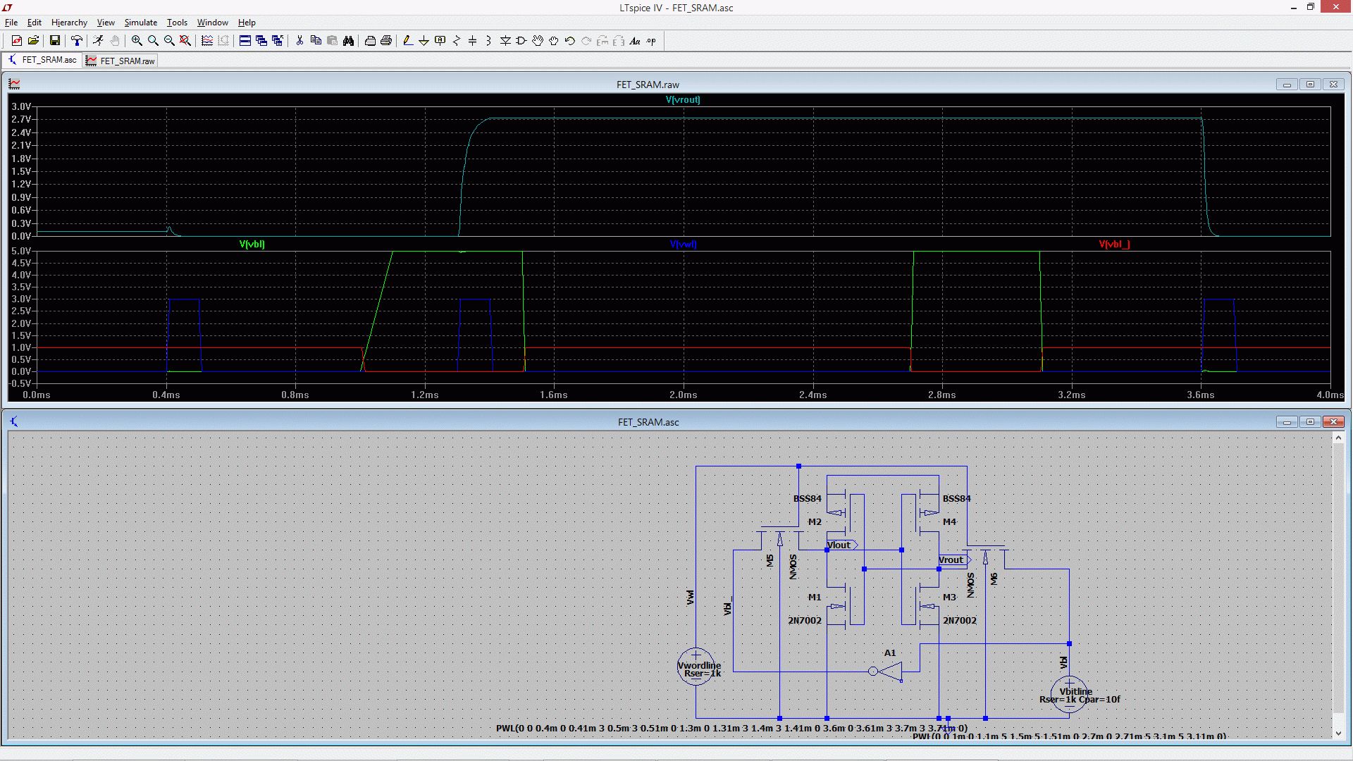Open the SPICE directive .op tool

click(651, 41)
